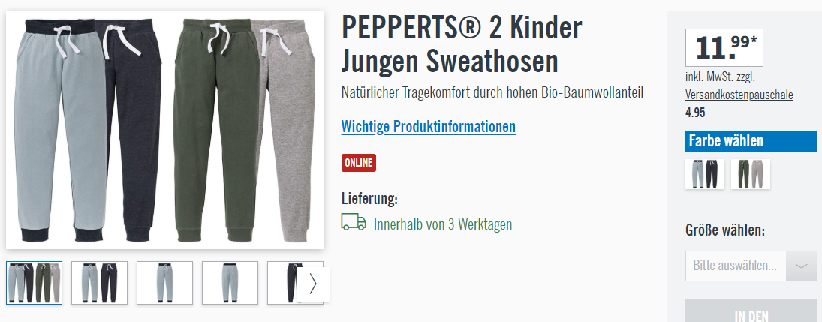Screen dimensions: 822x322
Task: Click the product title PEPPERTS Sweathosen
Action: (x=462, y=44)
